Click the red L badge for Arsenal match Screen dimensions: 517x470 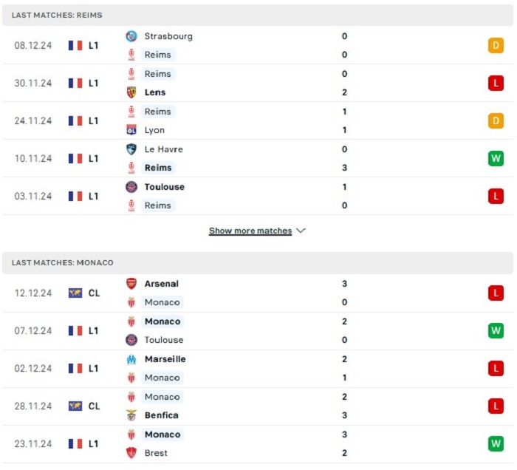coord(496,293)
